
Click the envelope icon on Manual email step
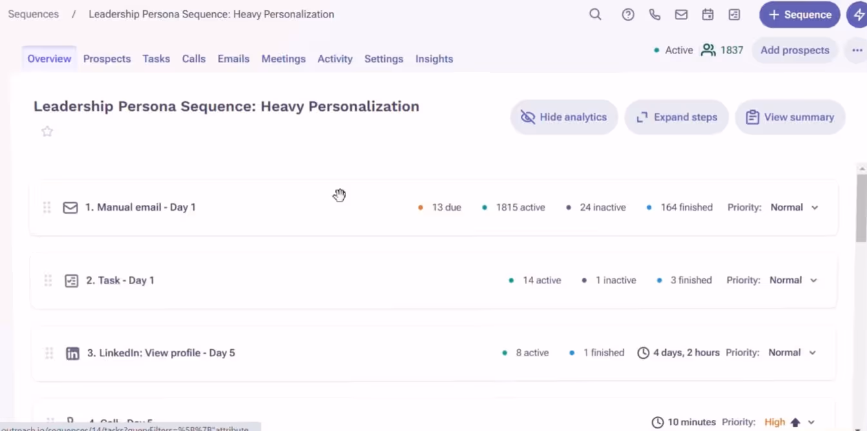click(x=70, y=207)
